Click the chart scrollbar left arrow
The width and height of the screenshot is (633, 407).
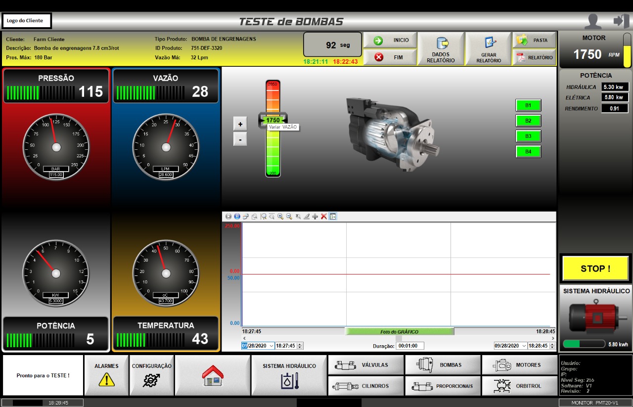coord(244,338)
